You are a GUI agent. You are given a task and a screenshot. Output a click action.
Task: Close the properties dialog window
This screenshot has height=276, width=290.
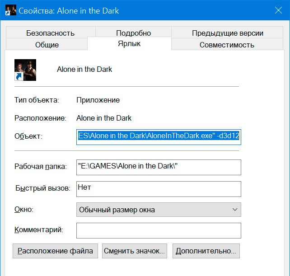click(x=278, y=10)
